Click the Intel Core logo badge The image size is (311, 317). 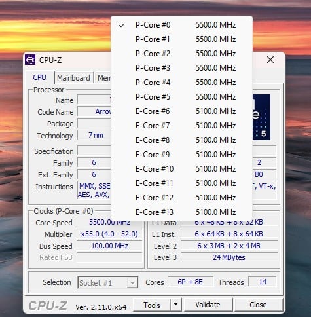tap(261, 117)
